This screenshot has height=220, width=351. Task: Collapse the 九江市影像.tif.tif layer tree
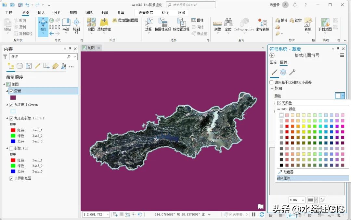click(7, 118)
